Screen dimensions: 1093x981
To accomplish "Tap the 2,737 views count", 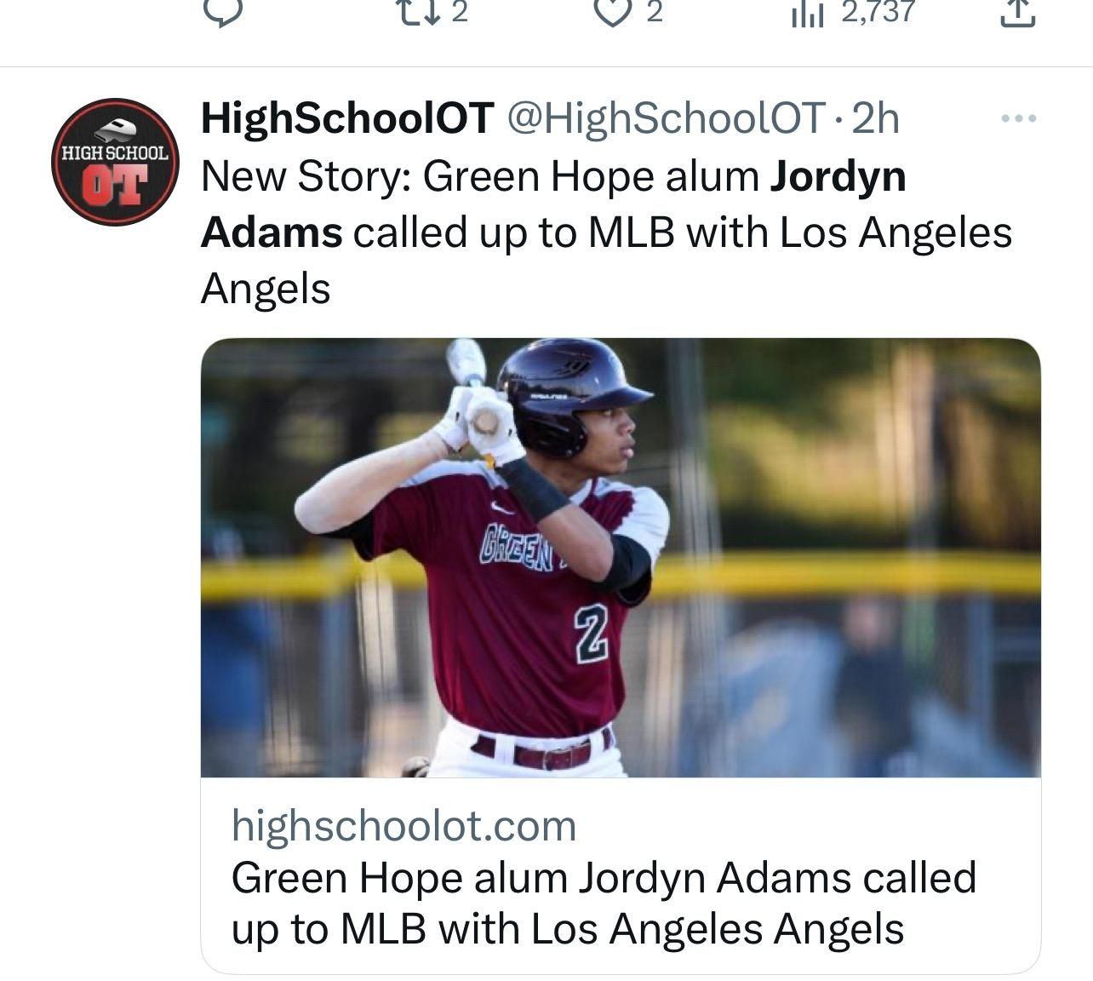I will (x=878, y=11).
